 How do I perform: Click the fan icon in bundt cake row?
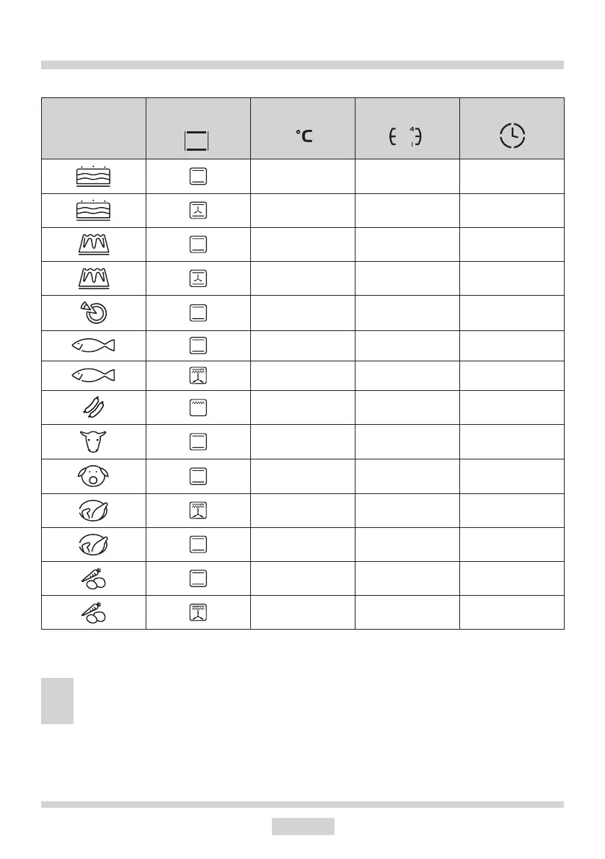(x=198, y=278)
